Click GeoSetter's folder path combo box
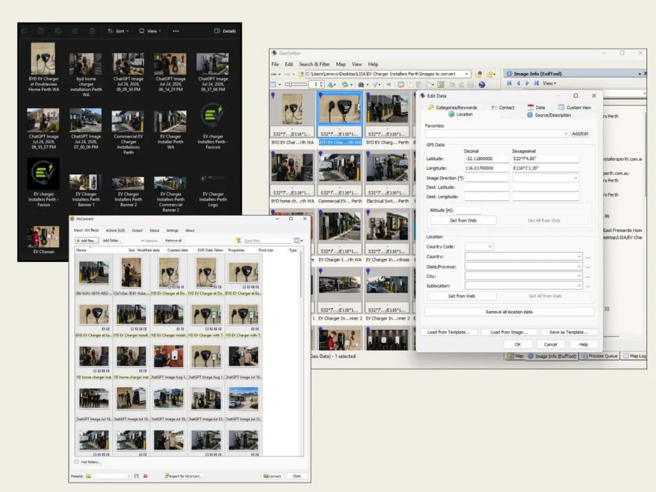The height and width of the screenshot is (492, 656). point(388,74)
